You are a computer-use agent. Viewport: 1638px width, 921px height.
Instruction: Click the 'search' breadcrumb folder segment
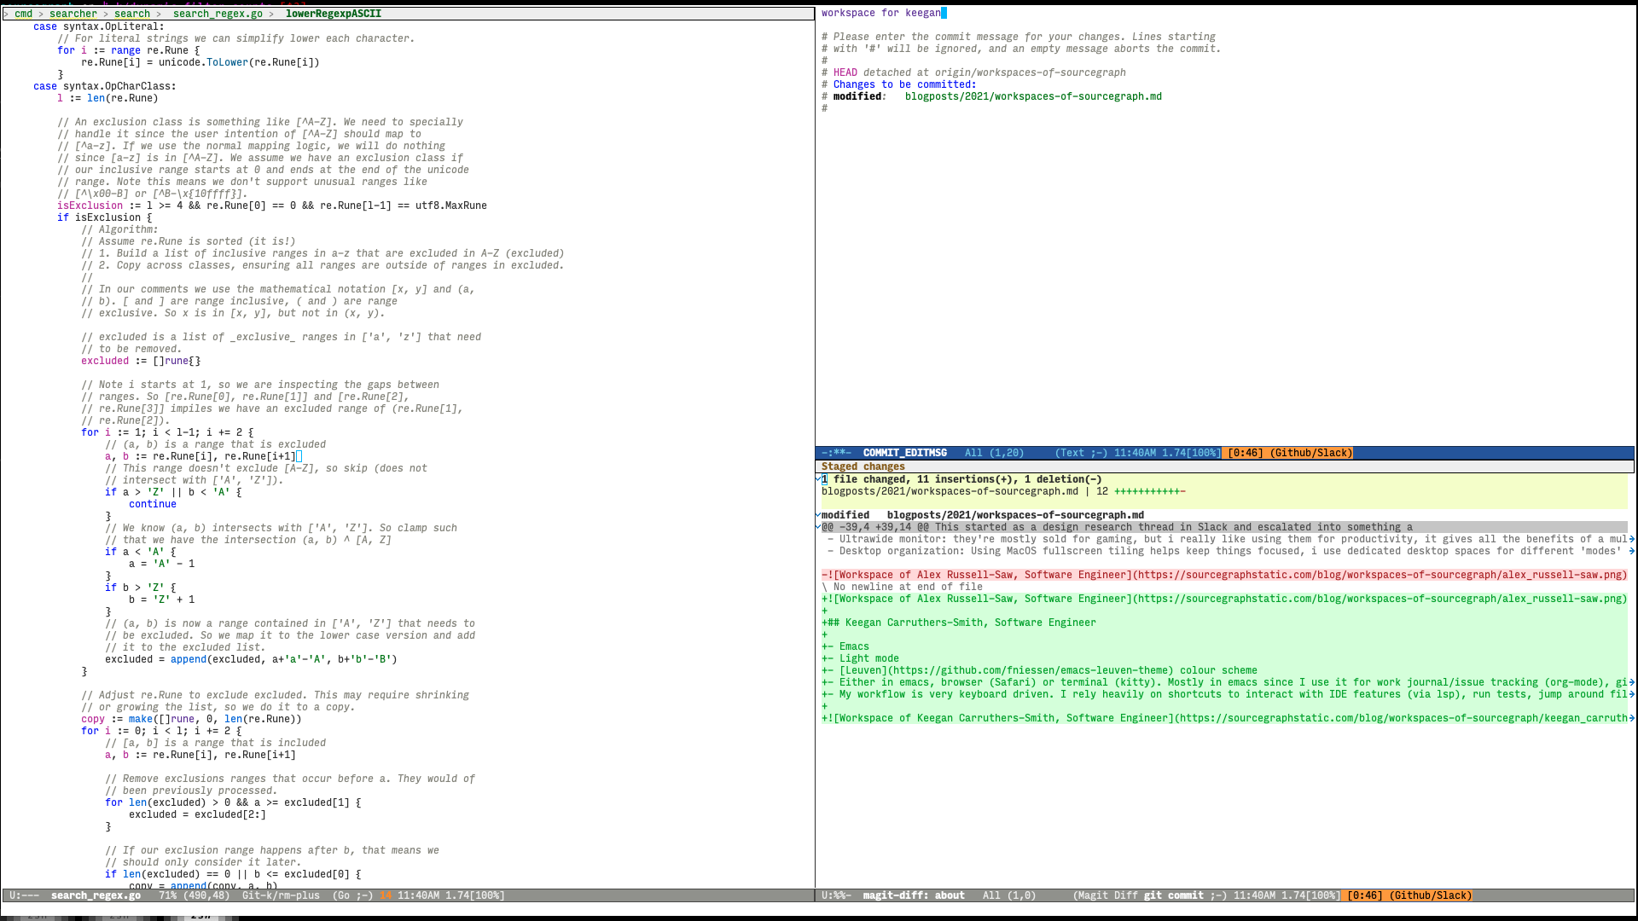click(x=132, y=14)
